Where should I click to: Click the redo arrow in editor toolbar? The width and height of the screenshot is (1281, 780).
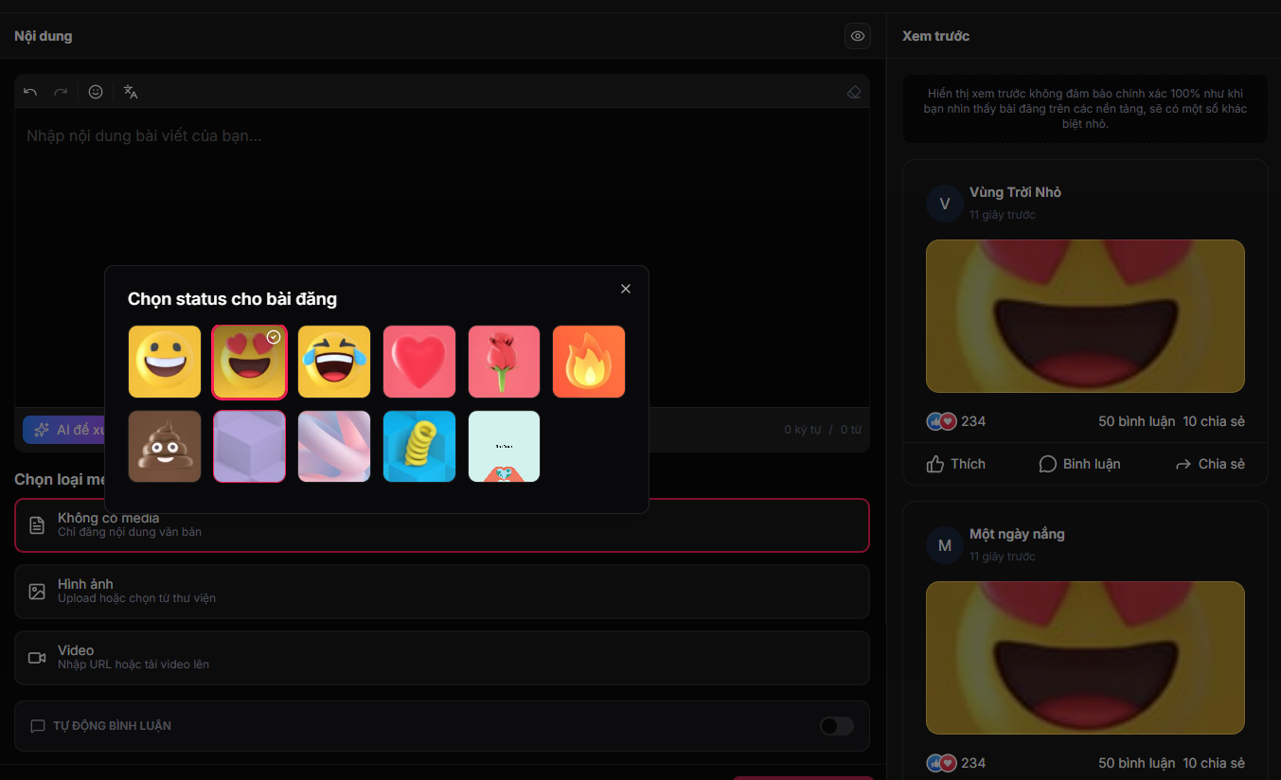coord(61,92)
